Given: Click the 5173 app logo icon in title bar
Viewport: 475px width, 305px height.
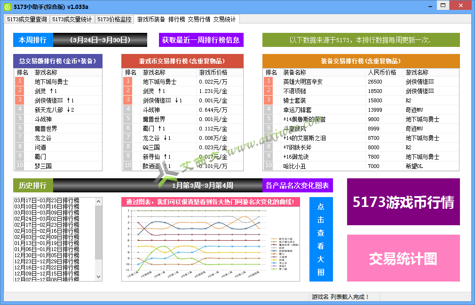Looking at the screenshot, I should pyautogui.click(x=7, y=7).
